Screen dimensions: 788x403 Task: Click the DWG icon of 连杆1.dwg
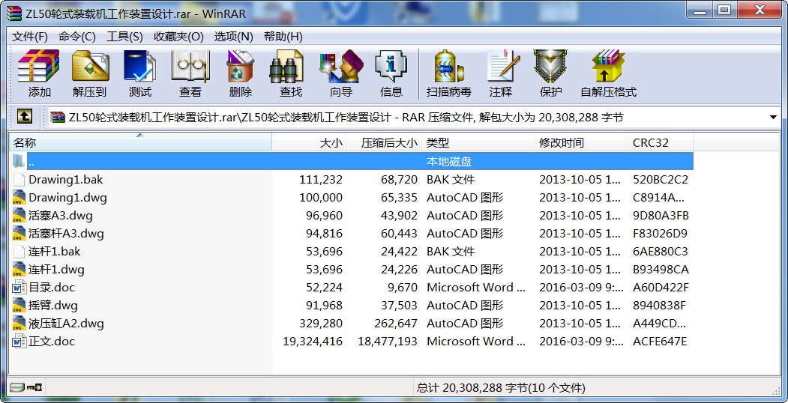19,269
